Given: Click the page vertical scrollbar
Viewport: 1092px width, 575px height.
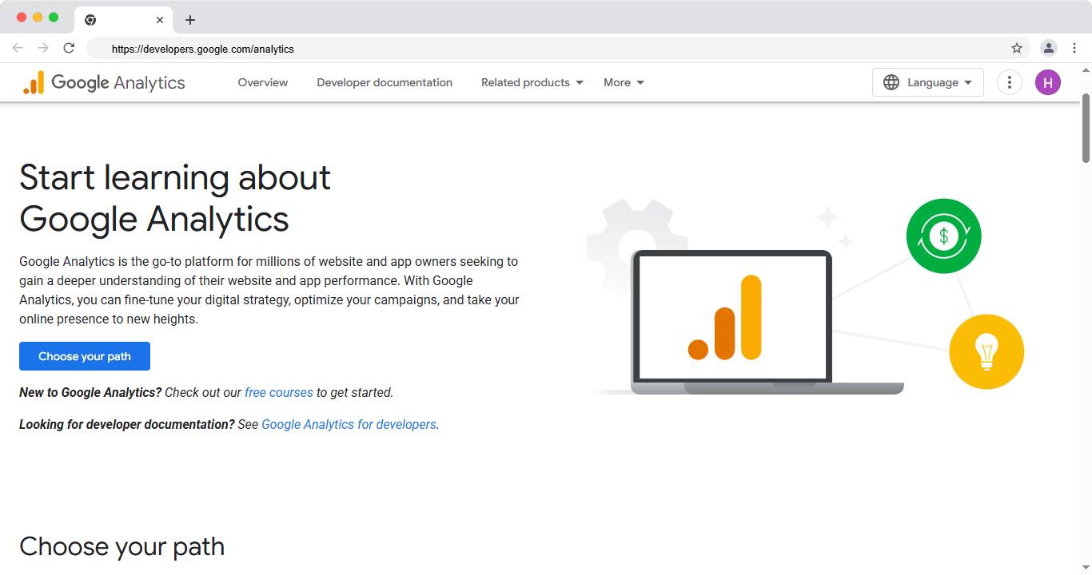Looking at the screenshot, I should point(1086,128).
